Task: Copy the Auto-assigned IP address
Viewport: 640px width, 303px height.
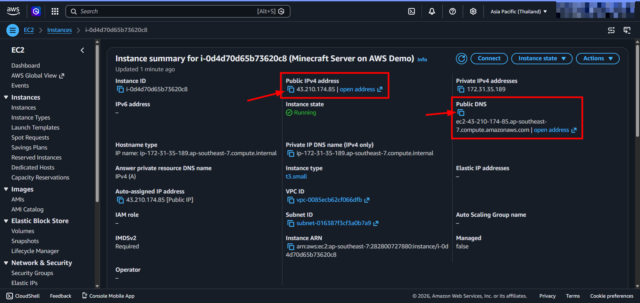Action: (x=120, y=200)
